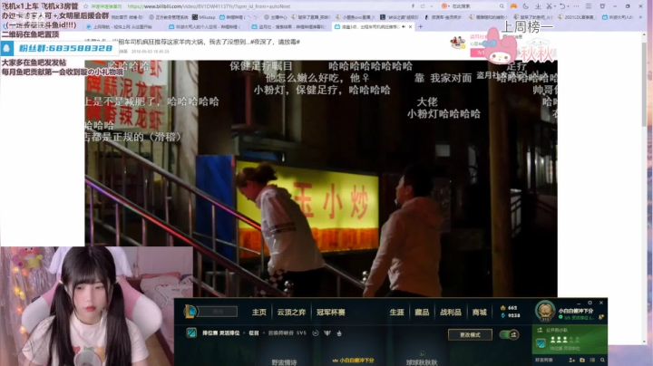
Task: Click the search box beside the League logo
Action: coord(218,312)
